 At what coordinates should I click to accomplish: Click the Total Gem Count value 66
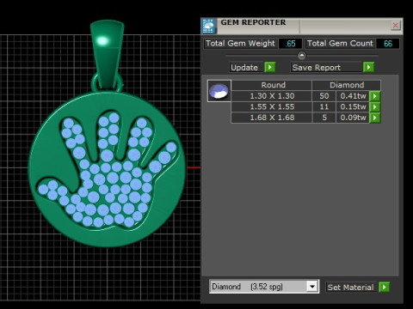click(x=388, y=44)
